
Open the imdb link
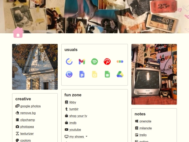[73, 123]
